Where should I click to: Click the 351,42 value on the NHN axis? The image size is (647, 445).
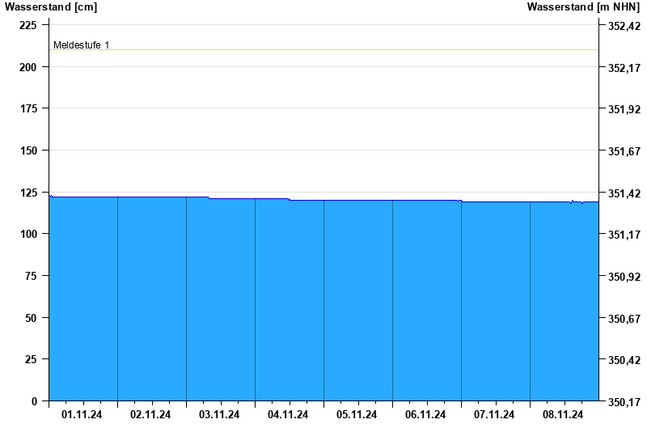pos(624,193)
